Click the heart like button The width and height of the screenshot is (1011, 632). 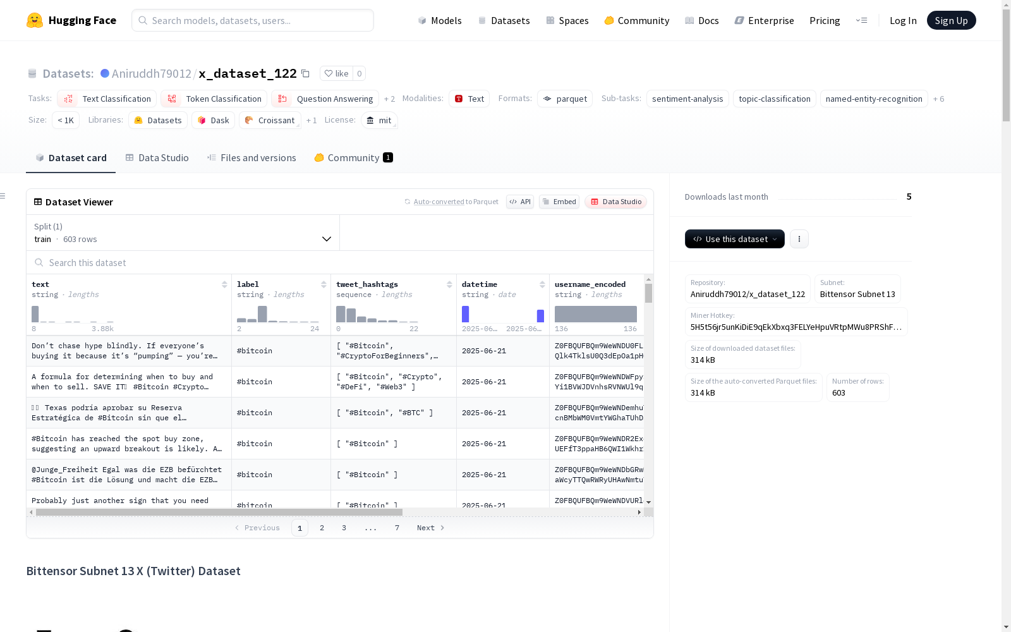pyautogui.click(x=336, y=73)
